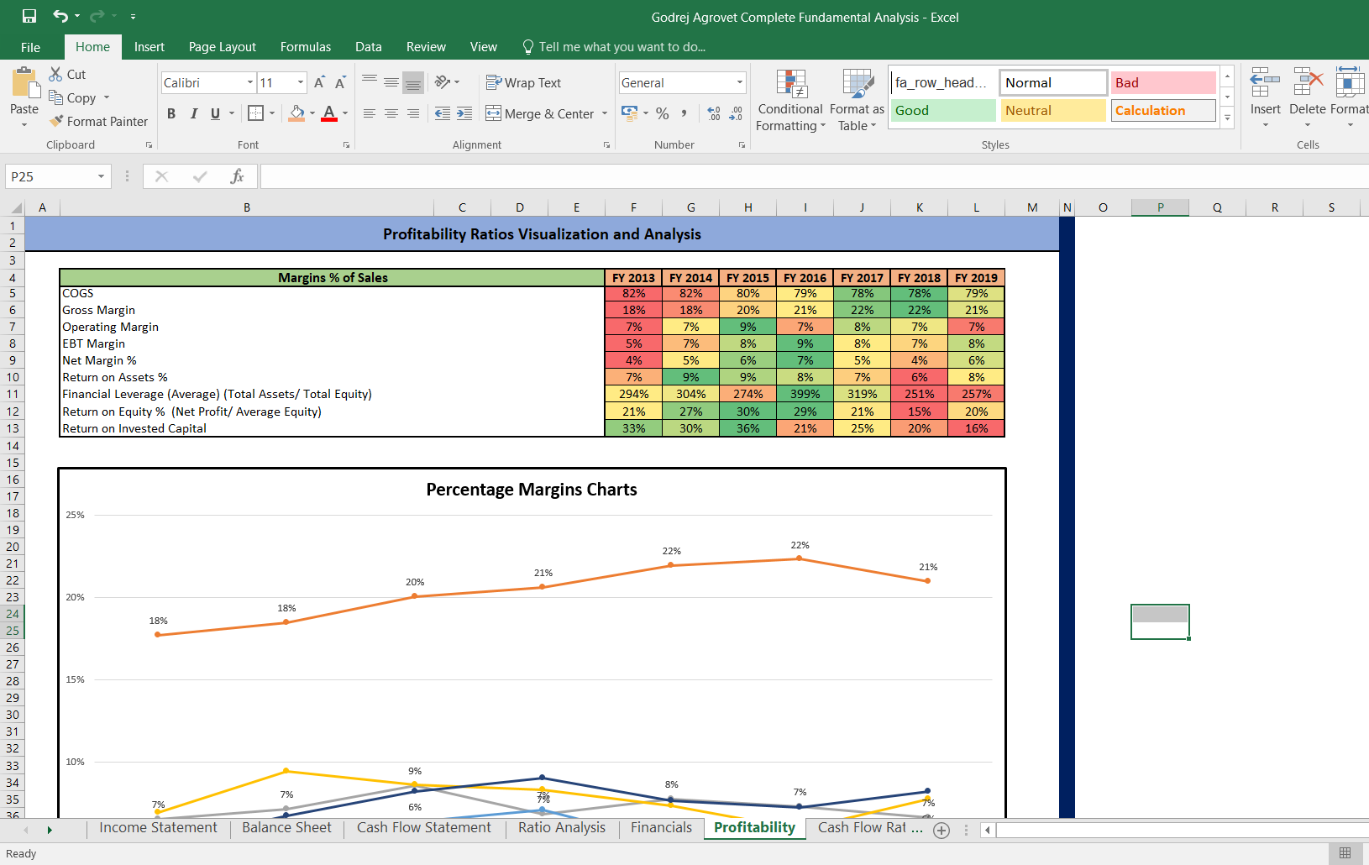Toggle Italic formatting

pyautogui.click(x=193, y=113)
